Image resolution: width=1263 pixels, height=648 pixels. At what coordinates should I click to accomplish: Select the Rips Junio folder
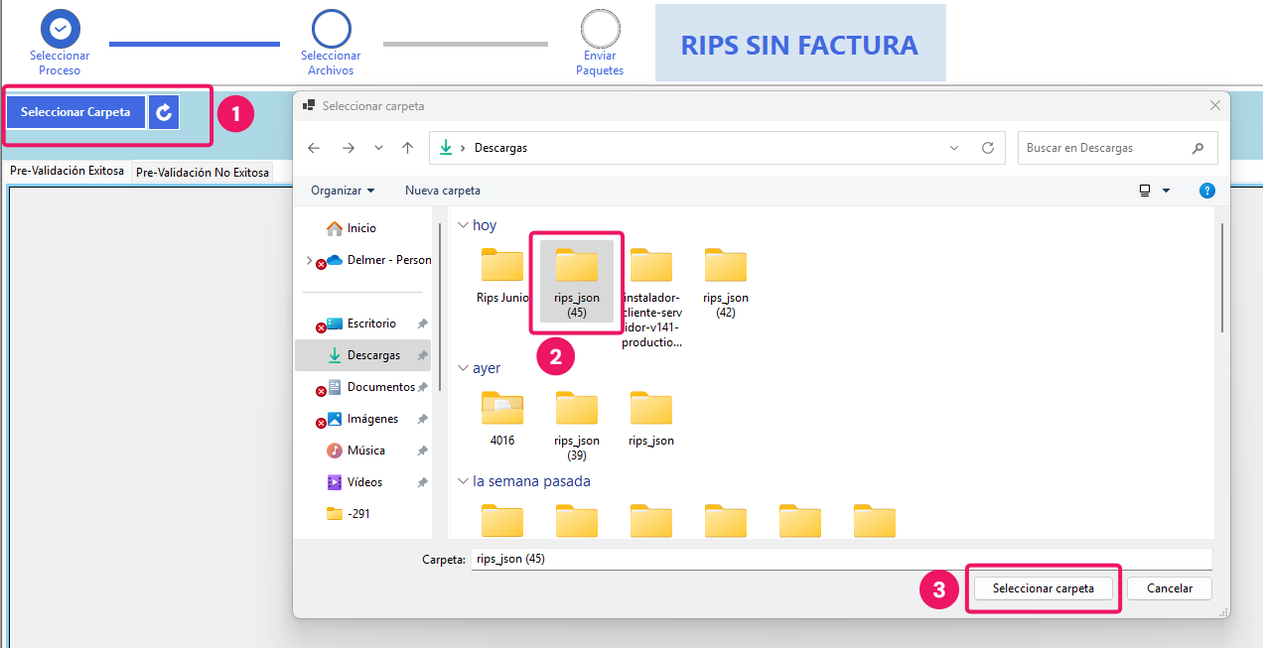click(x=502, y=275)
